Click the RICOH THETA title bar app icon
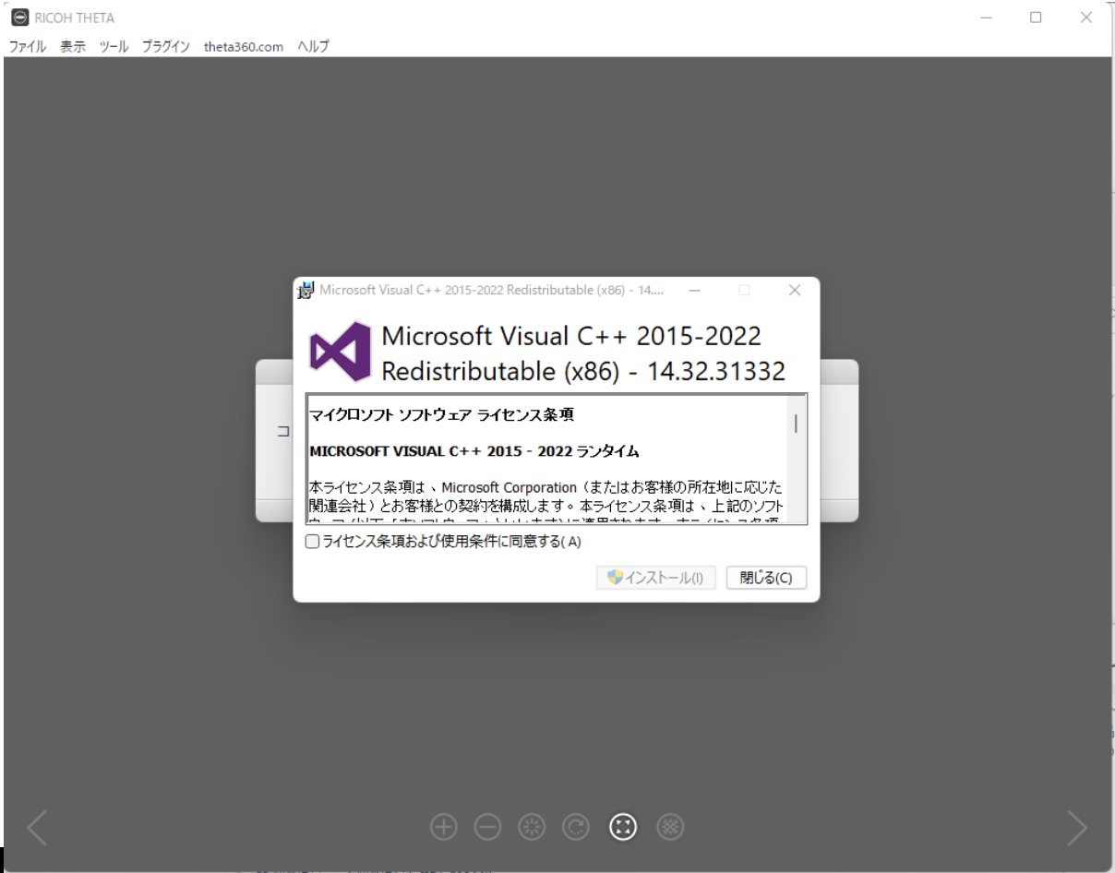The image size is (1115, 873). (x=18, y=18)
